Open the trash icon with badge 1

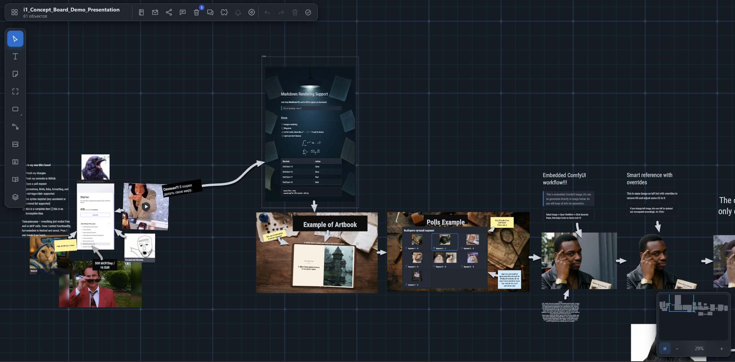pyautogui.click(x=196, y=12)
